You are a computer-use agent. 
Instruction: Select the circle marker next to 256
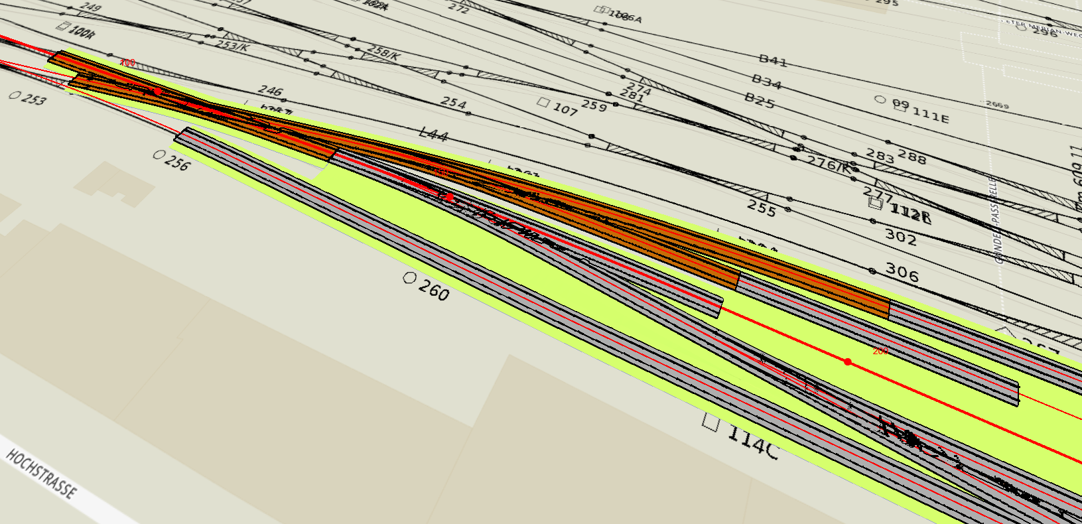pyautogui.click(x=158, y=155)
